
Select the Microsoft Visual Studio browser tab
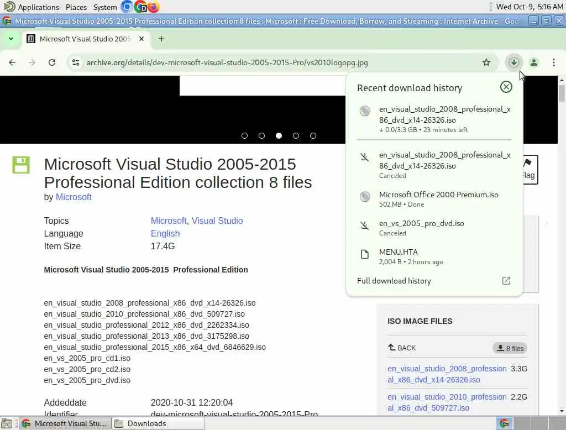(86, 39)
